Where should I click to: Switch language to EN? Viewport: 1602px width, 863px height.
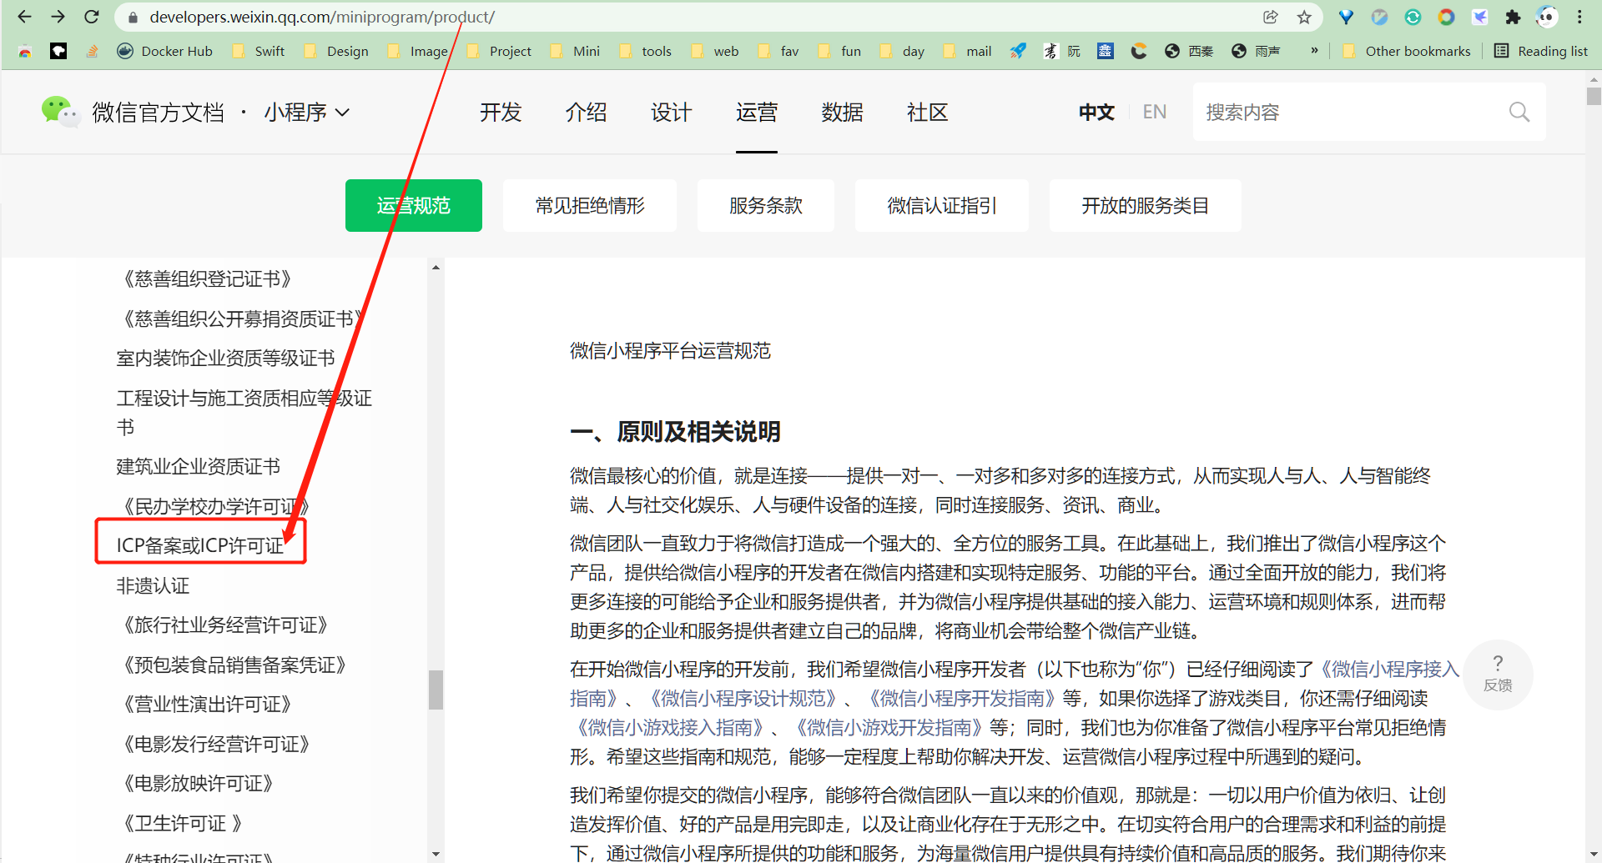click(x=1155, y=112)
